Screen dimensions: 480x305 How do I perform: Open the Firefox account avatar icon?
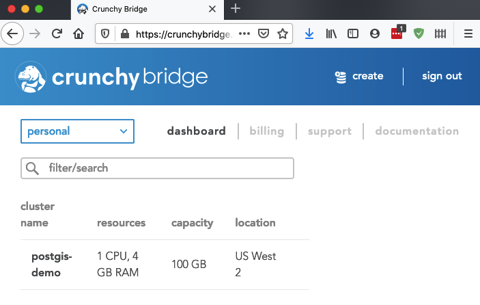pyautogui.click(x=375, y=34)
